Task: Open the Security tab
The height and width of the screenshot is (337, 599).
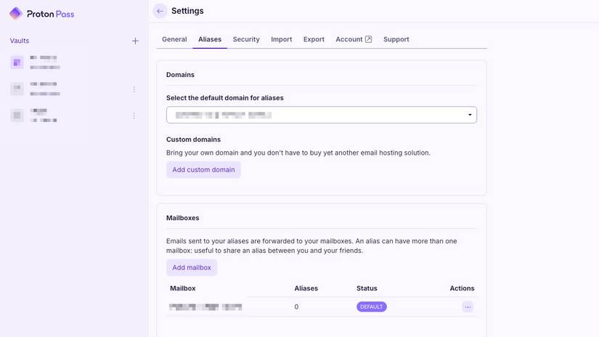Action: point(246,39)
